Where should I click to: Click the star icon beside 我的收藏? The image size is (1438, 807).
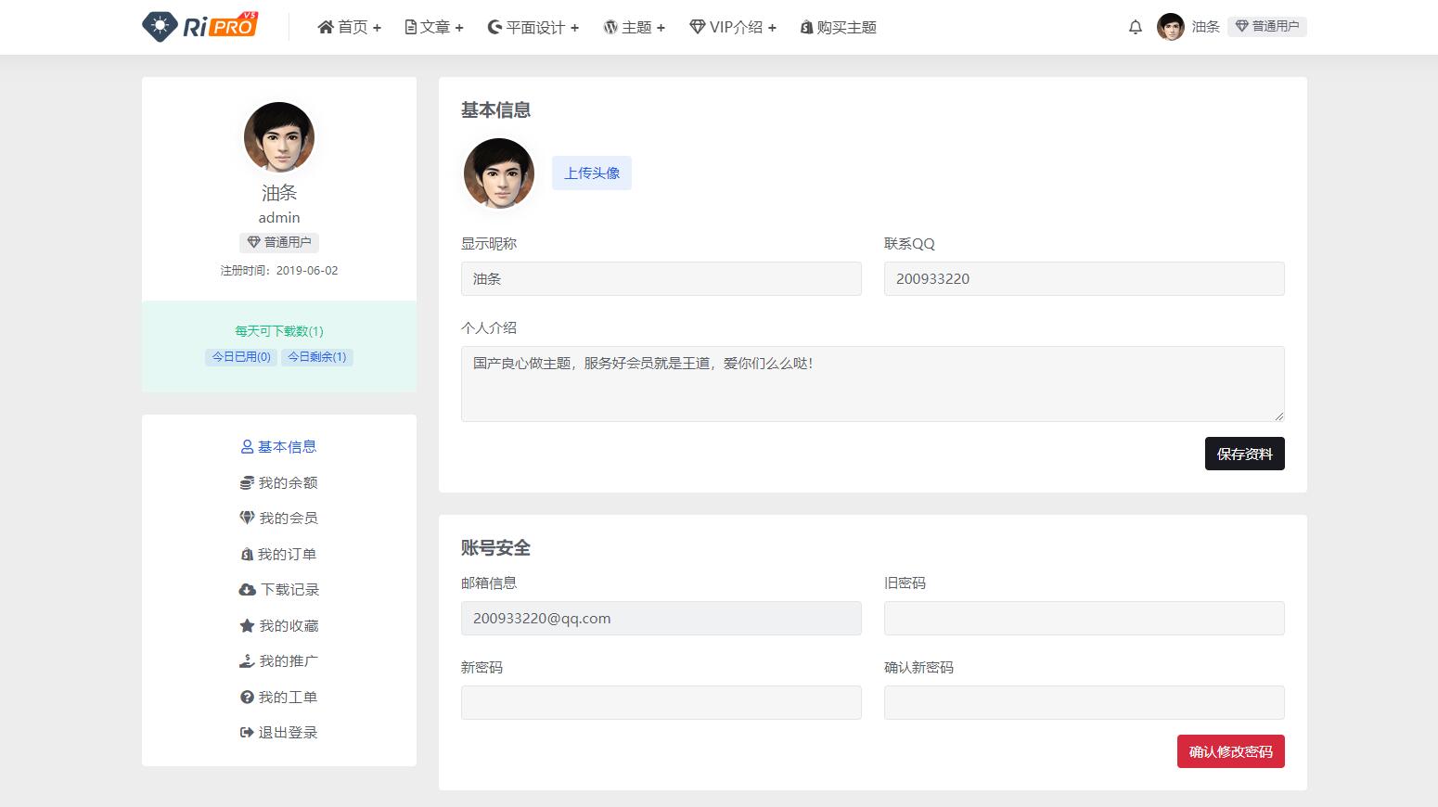click(247, 626)
